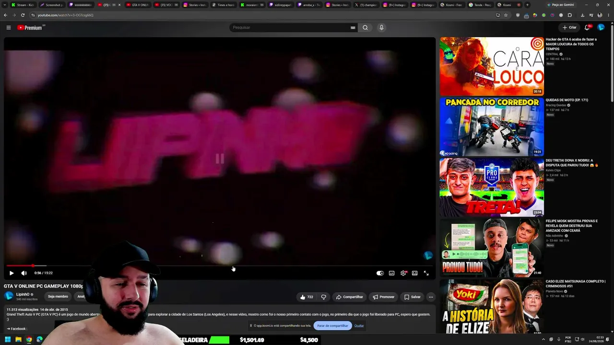Viewport: 614px width, 345px height.
Task: Open browser extensions puzzle icon
Action: pos(569,15)
